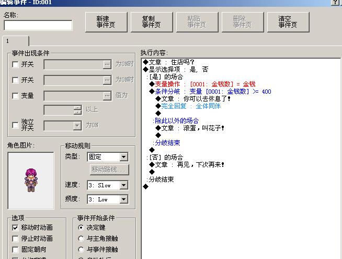
Task: Open the first switch selector ellipsis button
Action: 107,64
